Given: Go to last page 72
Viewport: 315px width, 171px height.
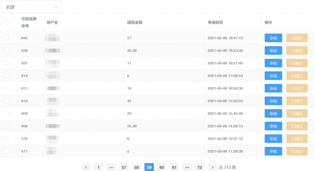Looking at the screenshot, I should pyautogui.click(x=200, y=167).
